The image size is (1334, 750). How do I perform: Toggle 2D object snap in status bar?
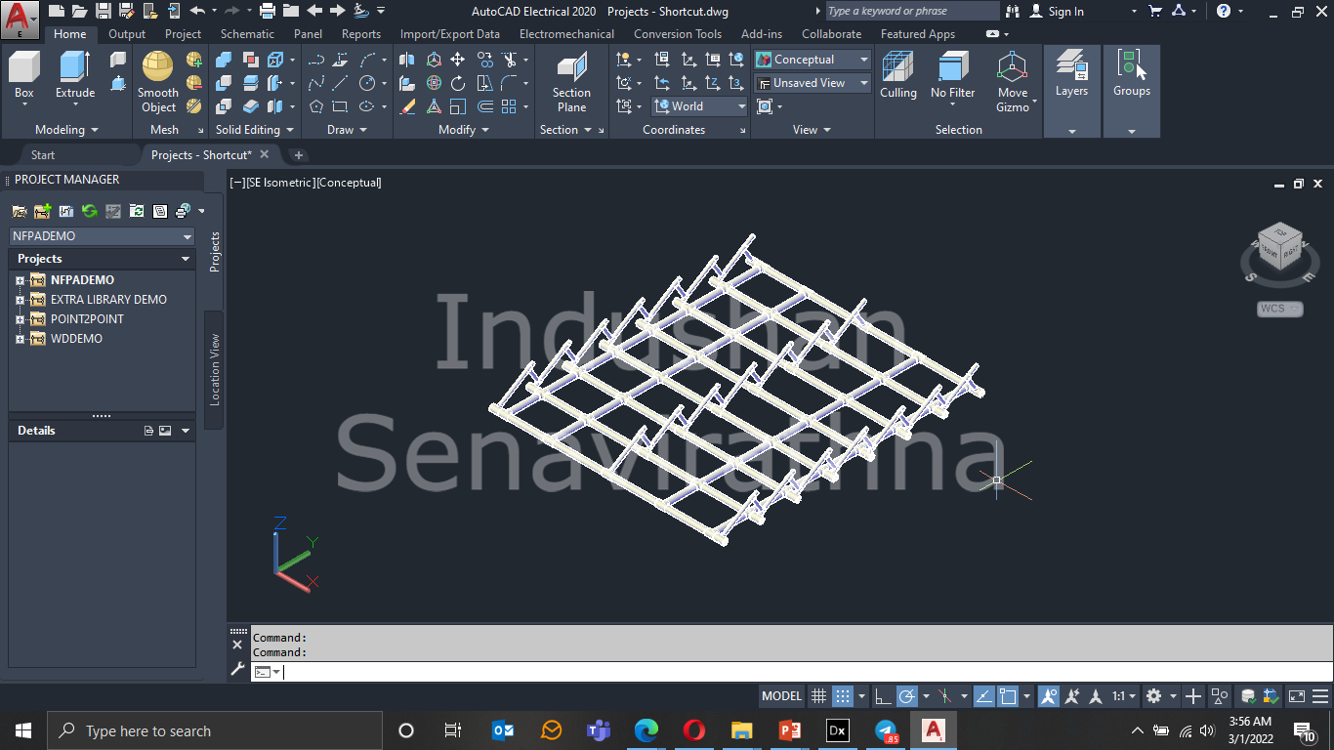click(1008, 696)
